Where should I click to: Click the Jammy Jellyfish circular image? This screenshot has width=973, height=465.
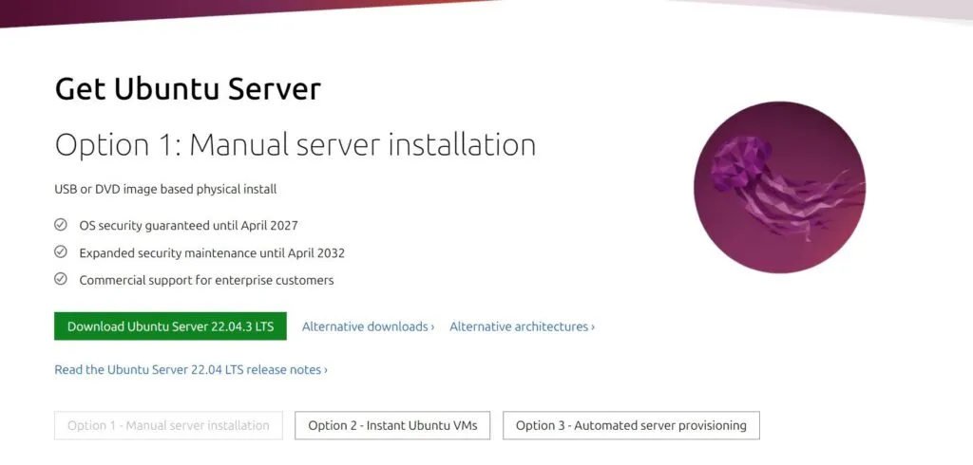tap(779, 187)
